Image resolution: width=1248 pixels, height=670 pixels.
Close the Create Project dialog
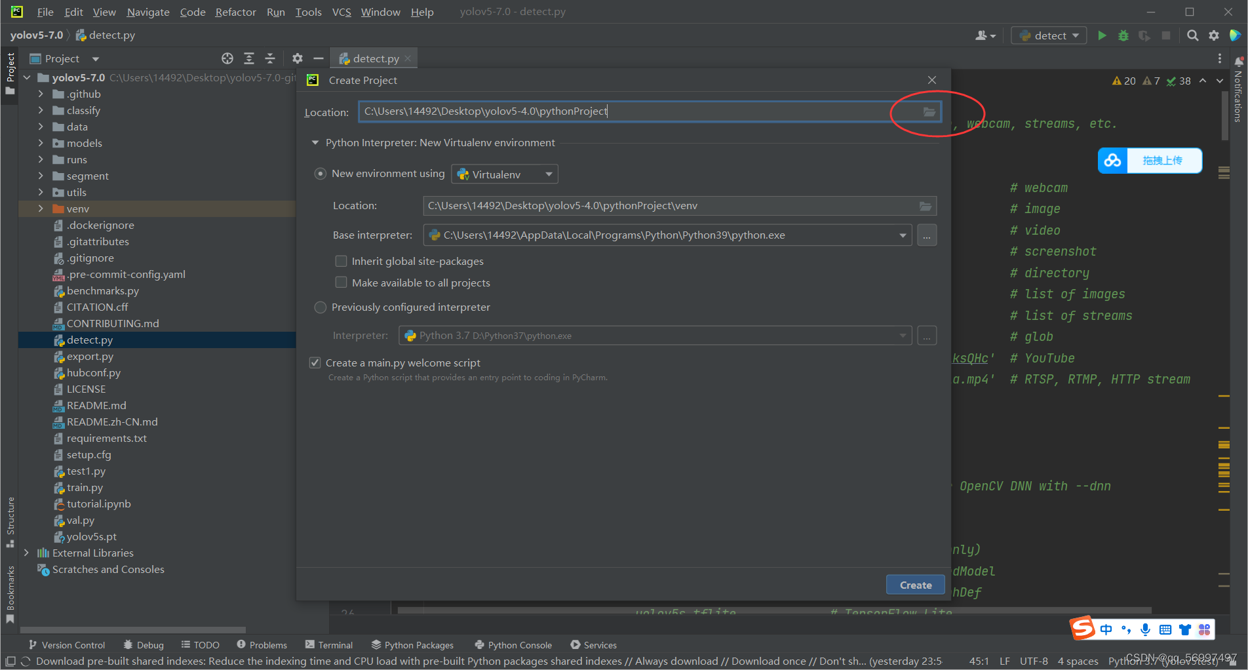[932, 80]
